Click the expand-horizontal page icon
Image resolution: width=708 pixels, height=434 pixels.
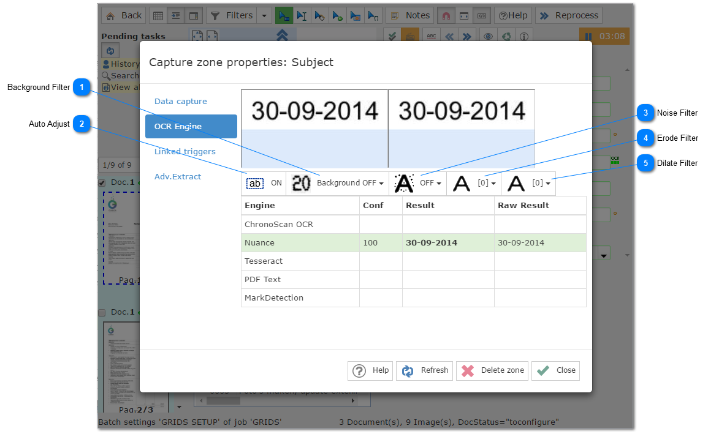[212, 36]
